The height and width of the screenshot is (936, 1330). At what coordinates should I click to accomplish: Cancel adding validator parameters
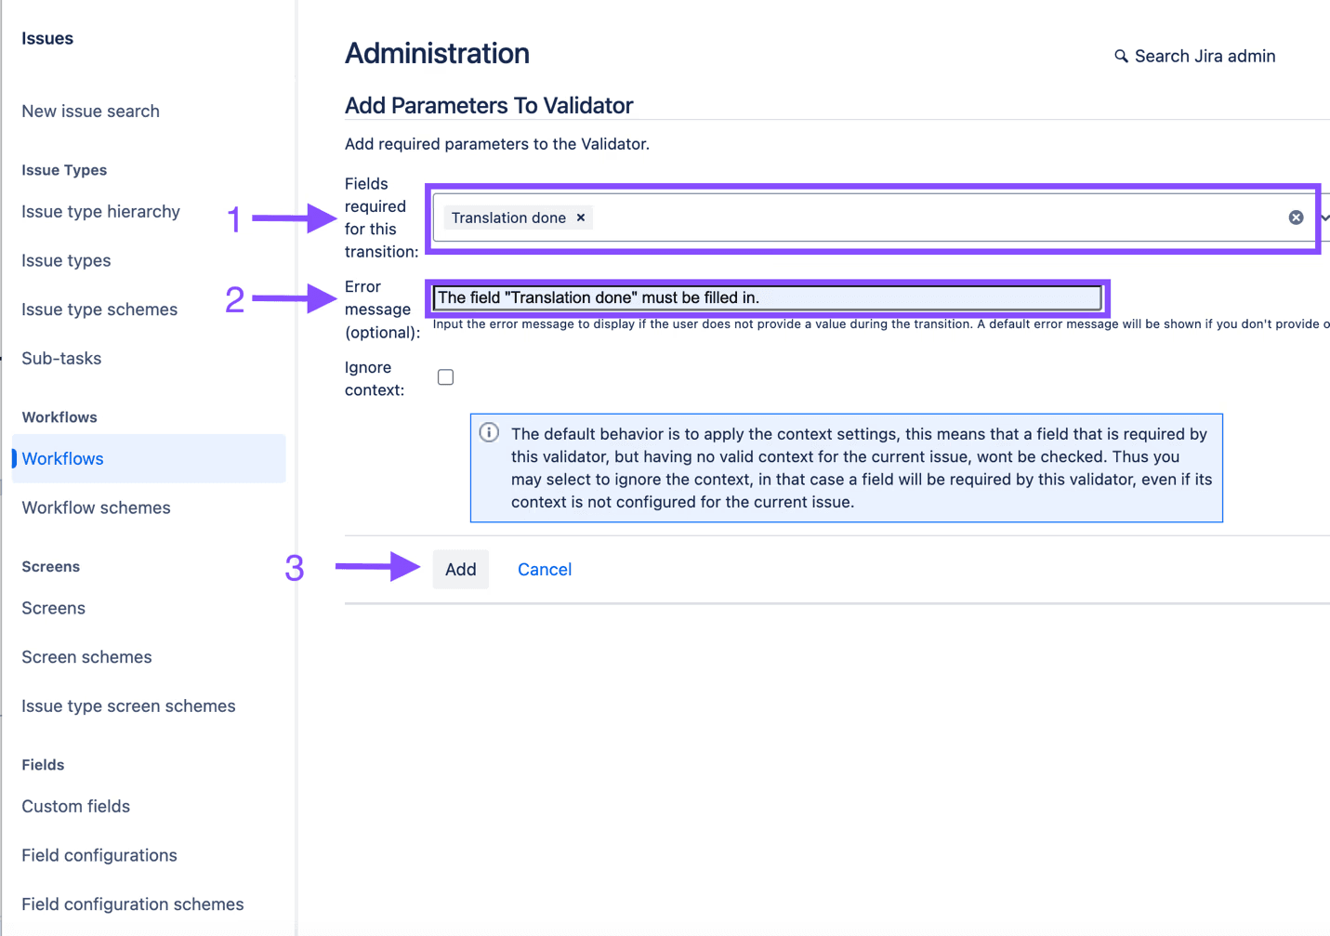pos(544,569)
